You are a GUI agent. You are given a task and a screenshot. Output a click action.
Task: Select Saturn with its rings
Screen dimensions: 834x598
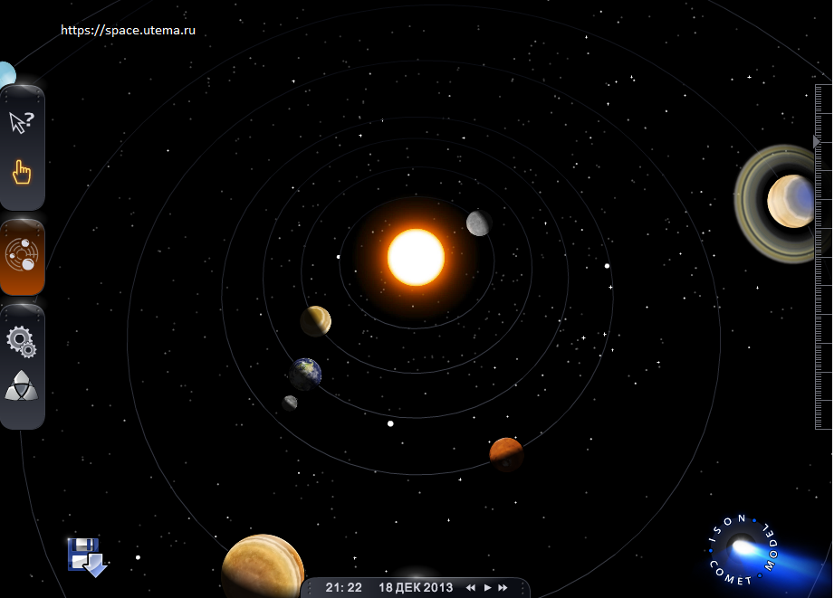(783, 203)
